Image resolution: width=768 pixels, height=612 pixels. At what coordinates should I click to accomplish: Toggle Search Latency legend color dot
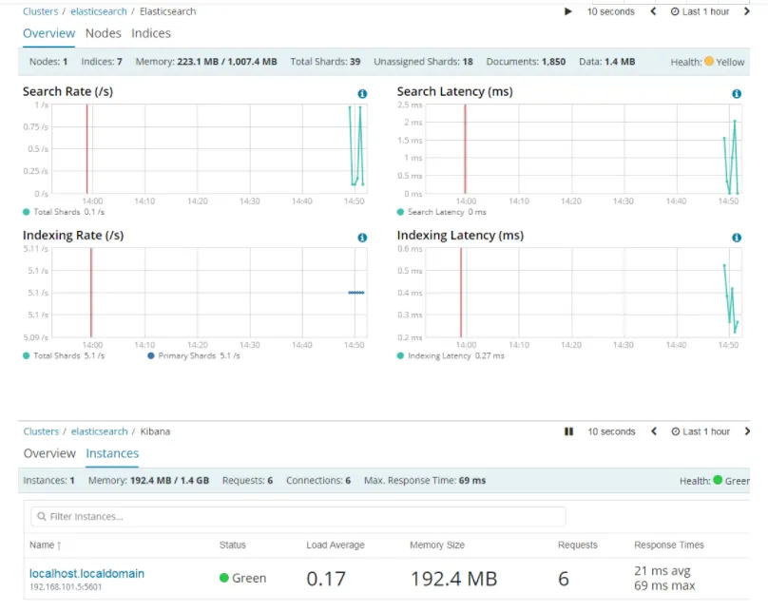point(400,212)
